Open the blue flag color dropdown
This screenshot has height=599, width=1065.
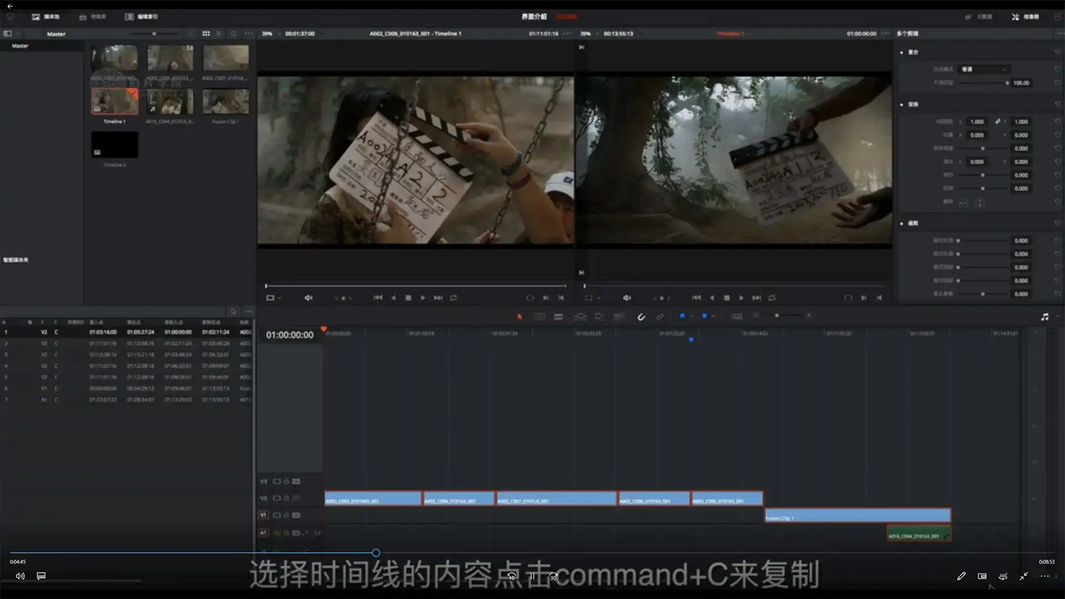pyautogui.click(x=691, y=316)
